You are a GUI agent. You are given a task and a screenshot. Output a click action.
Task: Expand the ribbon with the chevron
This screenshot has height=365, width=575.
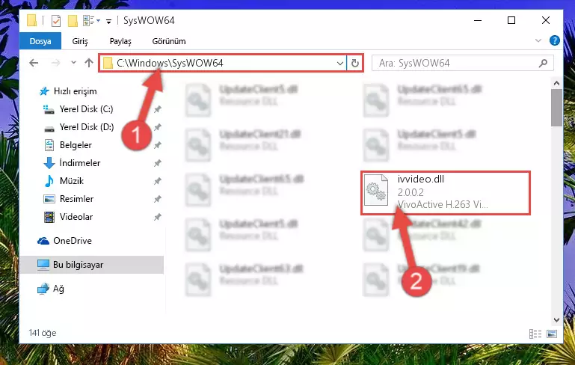pos(538,40)
